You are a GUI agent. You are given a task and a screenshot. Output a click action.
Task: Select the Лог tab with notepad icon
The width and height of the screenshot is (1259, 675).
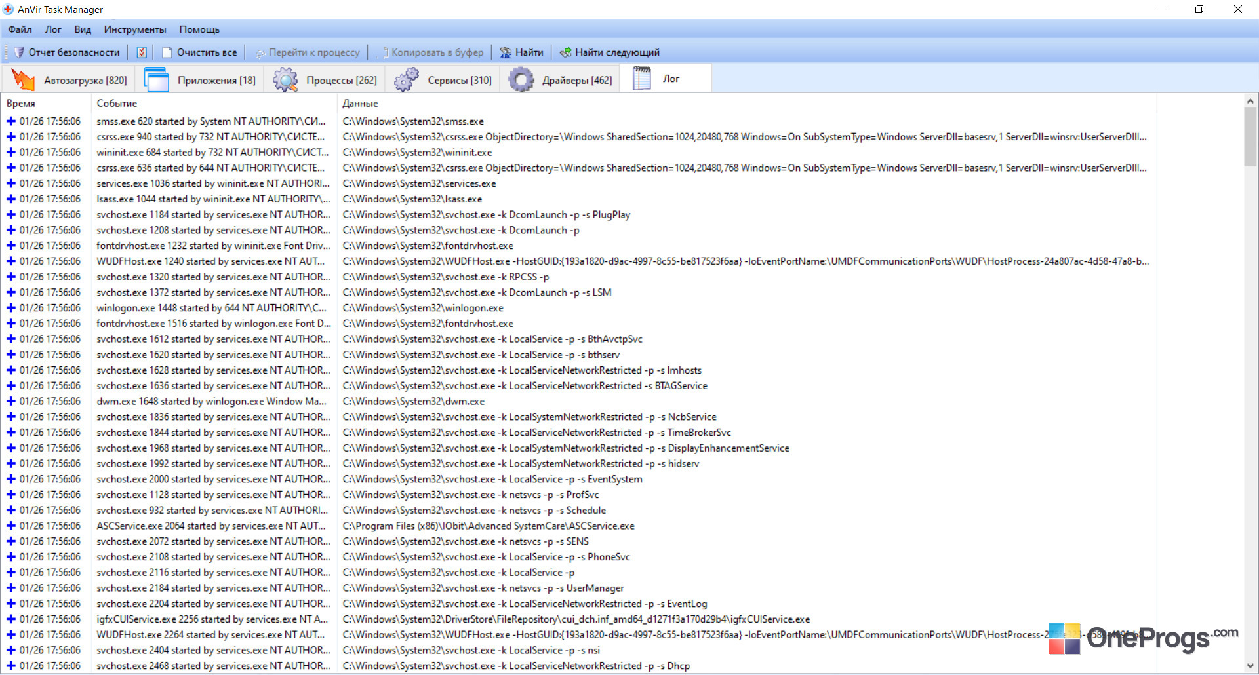[x=665, y=79]
